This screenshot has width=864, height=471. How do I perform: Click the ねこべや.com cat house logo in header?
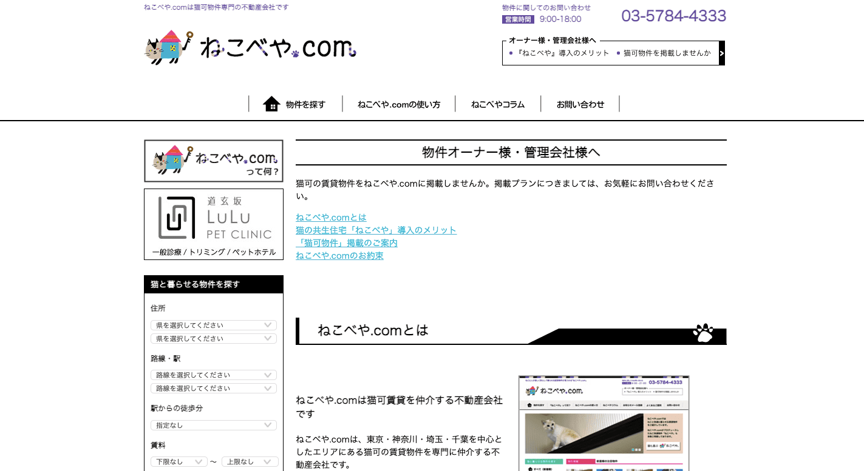(x=250, y=47)
